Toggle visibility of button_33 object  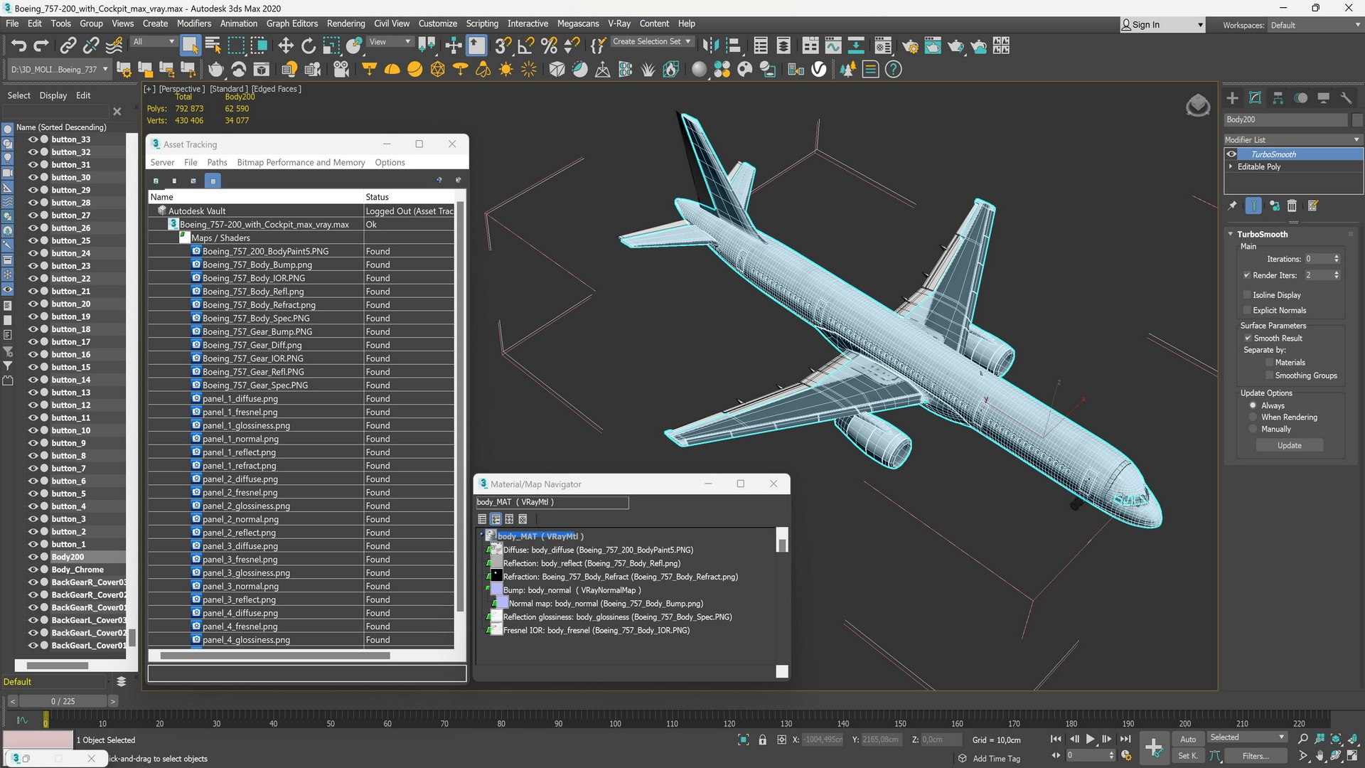pyautogui.click(x=33, y=139)
